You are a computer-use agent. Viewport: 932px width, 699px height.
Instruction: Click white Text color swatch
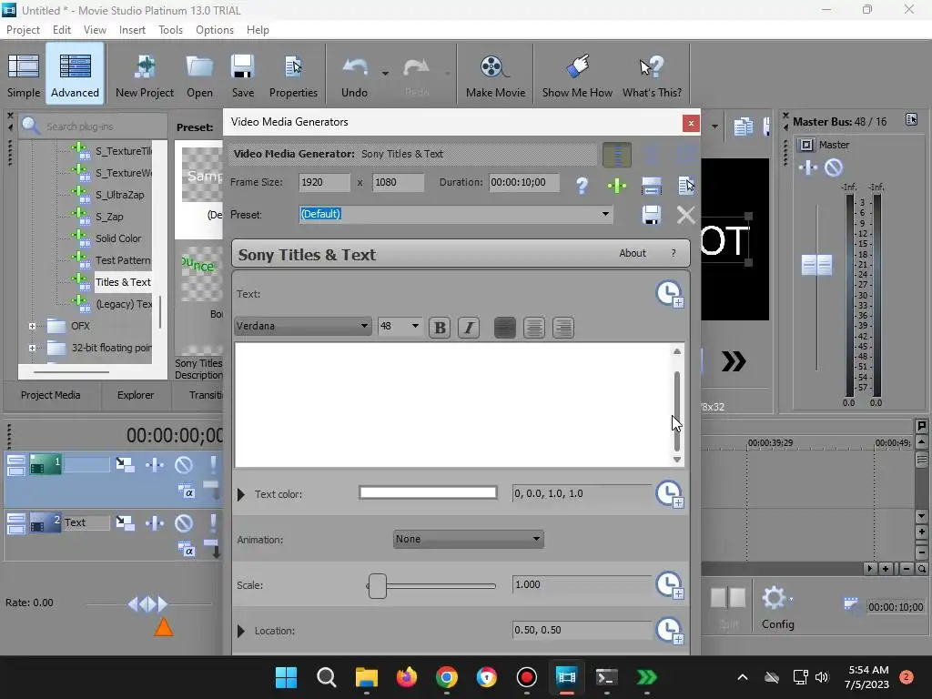pyautogui.click(x=428, y=492)
